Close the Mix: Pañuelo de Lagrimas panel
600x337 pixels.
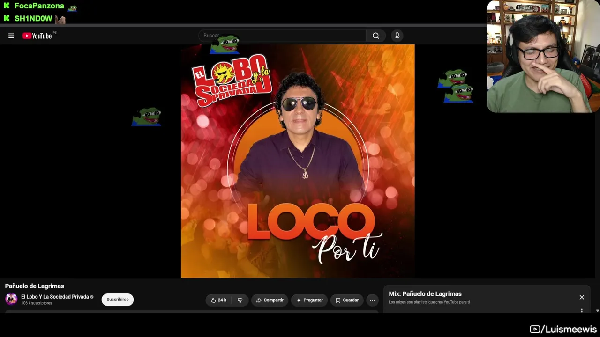[582, 297]
